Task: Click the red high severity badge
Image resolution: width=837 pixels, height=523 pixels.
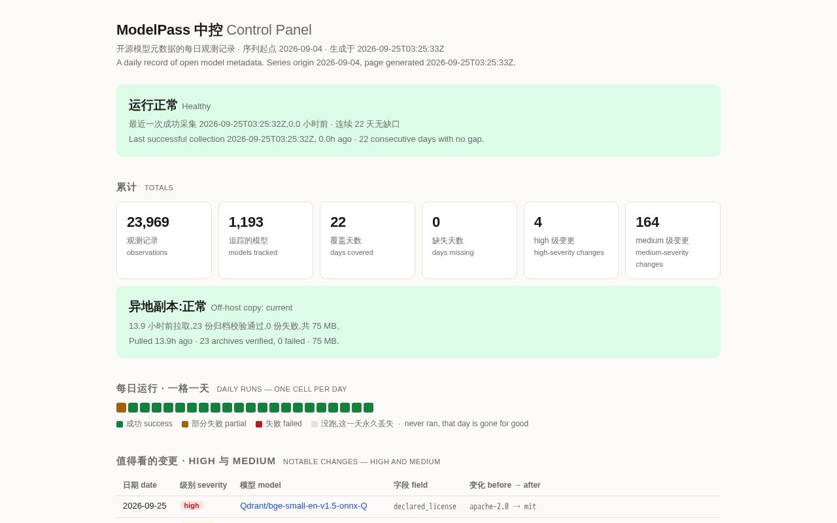Action: [x=192, y=505]
